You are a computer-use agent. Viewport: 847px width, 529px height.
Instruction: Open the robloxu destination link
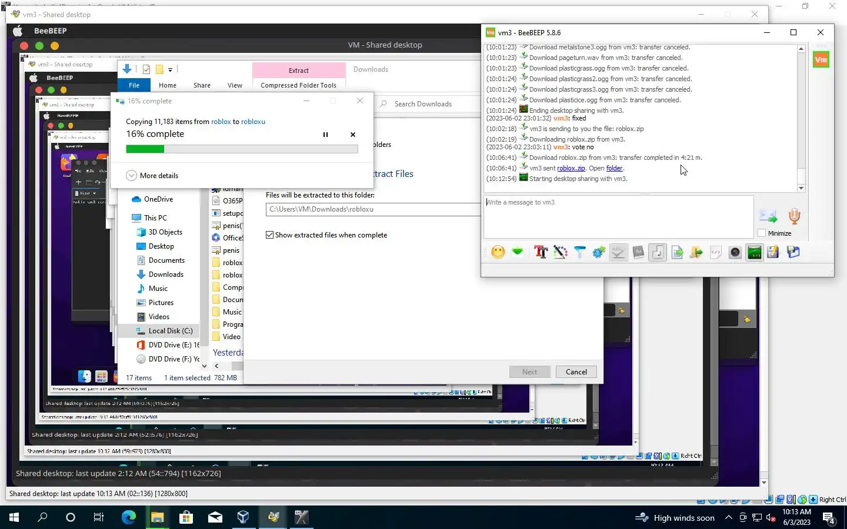[x=253, y=122]
